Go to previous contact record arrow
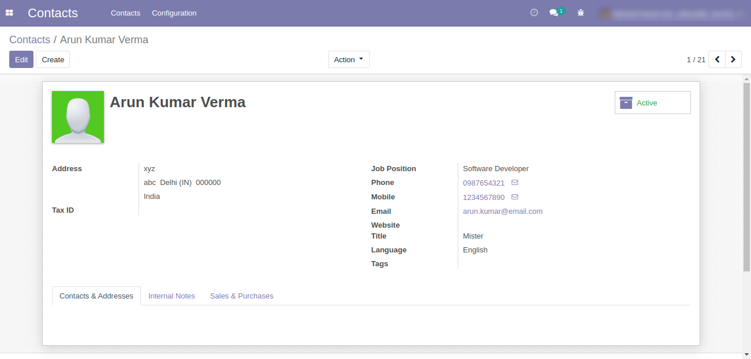 click(717, 59)
